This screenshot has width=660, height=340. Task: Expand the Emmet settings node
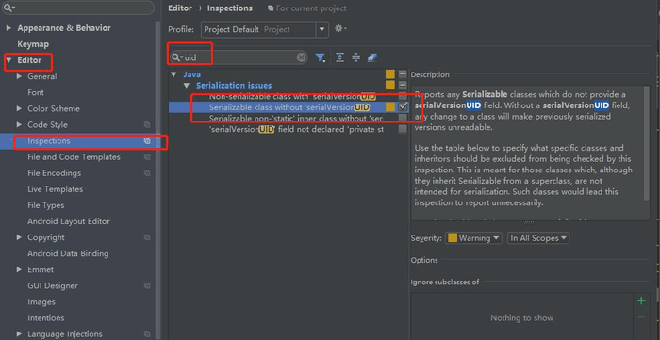[19, 269]
